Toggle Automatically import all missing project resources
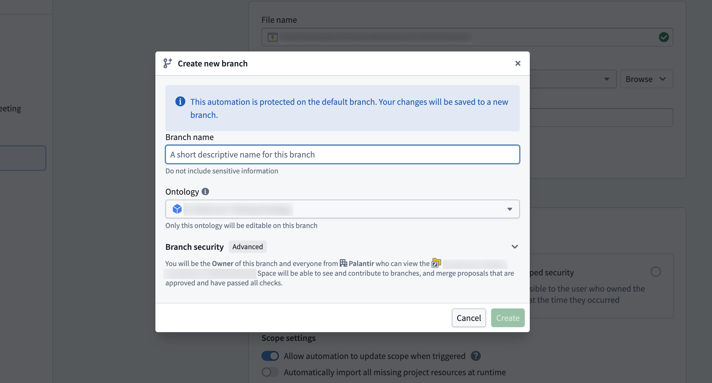Image resolution: width=712 pixels, height=383 pixels. (270, 372)
